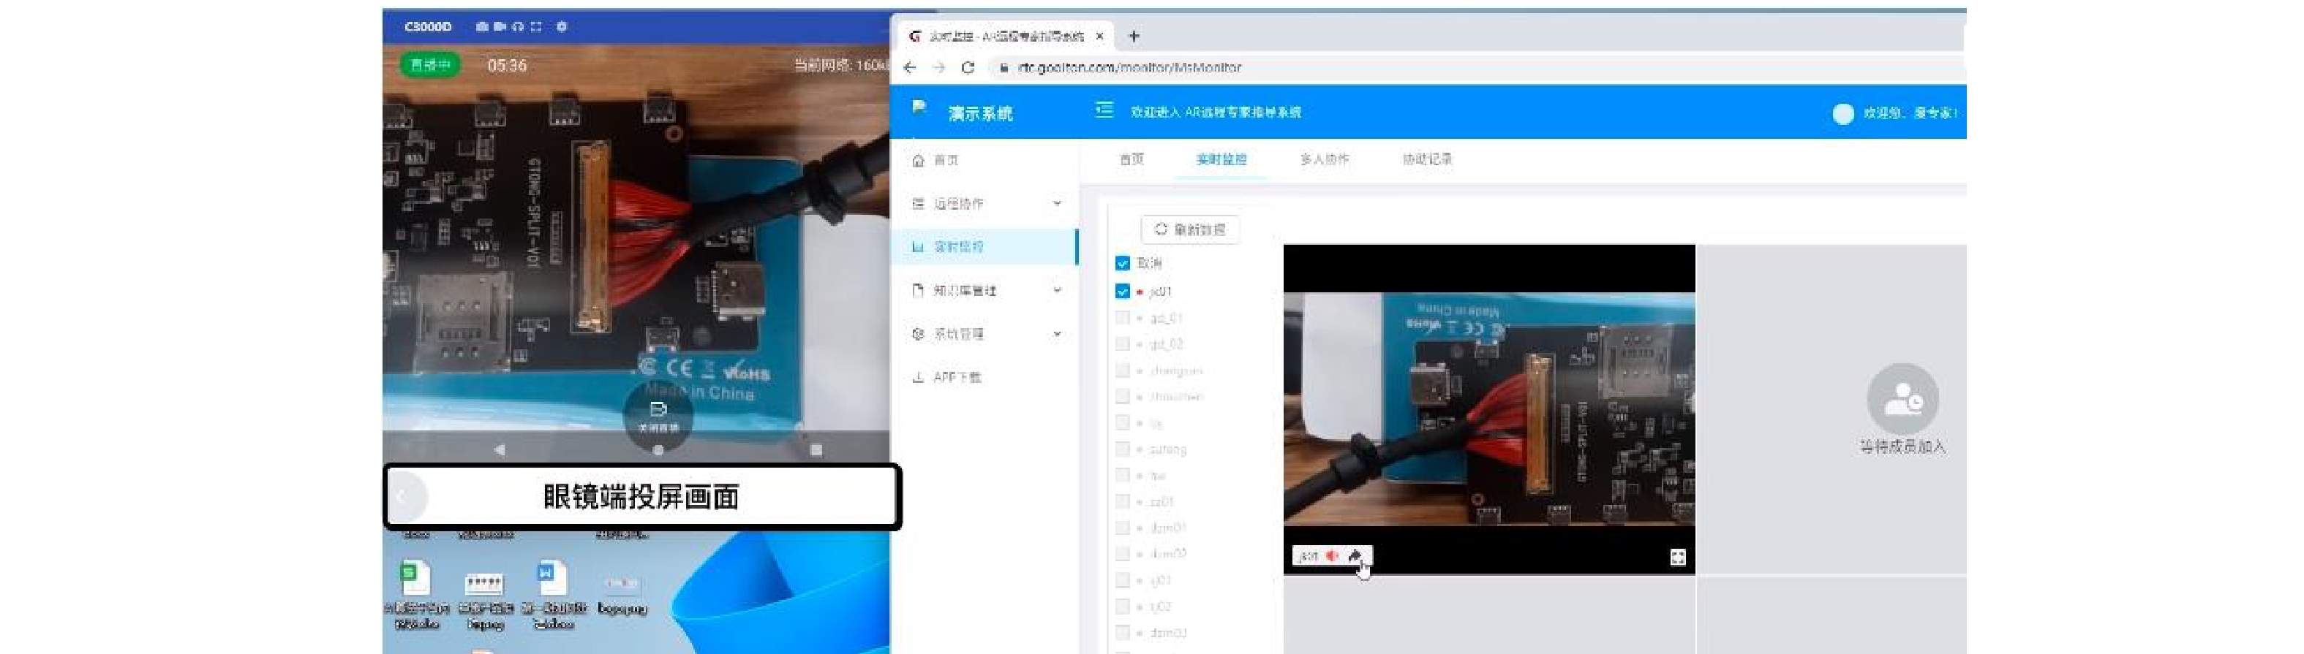Click the 关闭直播 round button
The width and height of the screenshot is (2304, 654).
point(658,414)
